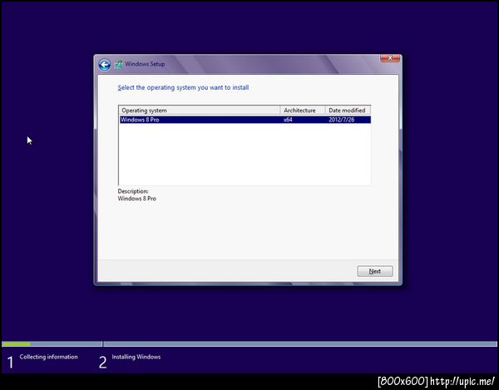The width and height of the screenshot is (499, 390).
Task: Click 'Select the operating system' heading
Action: pos(183,87)
